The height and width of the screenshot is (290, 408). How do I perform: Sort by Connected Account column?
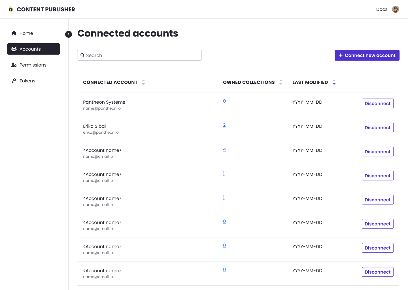[x=143, y=82]
